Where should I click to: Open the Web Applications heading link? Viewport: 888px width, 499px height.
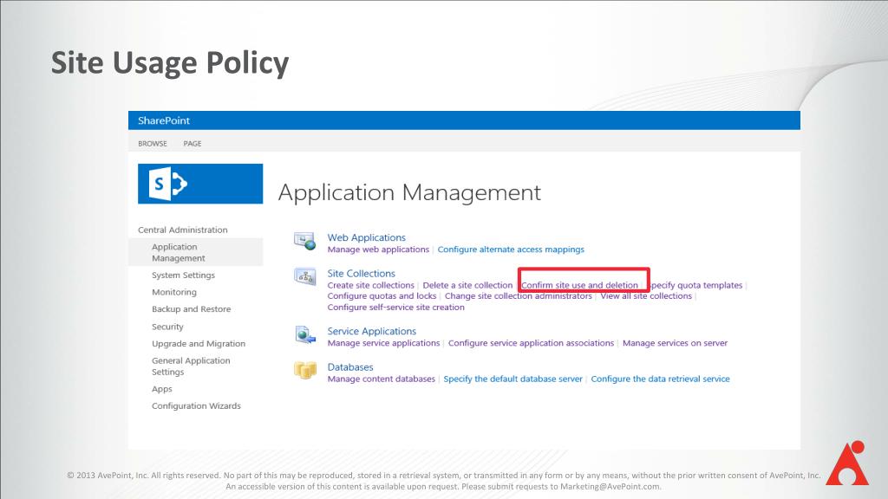(x=367, y=237)
